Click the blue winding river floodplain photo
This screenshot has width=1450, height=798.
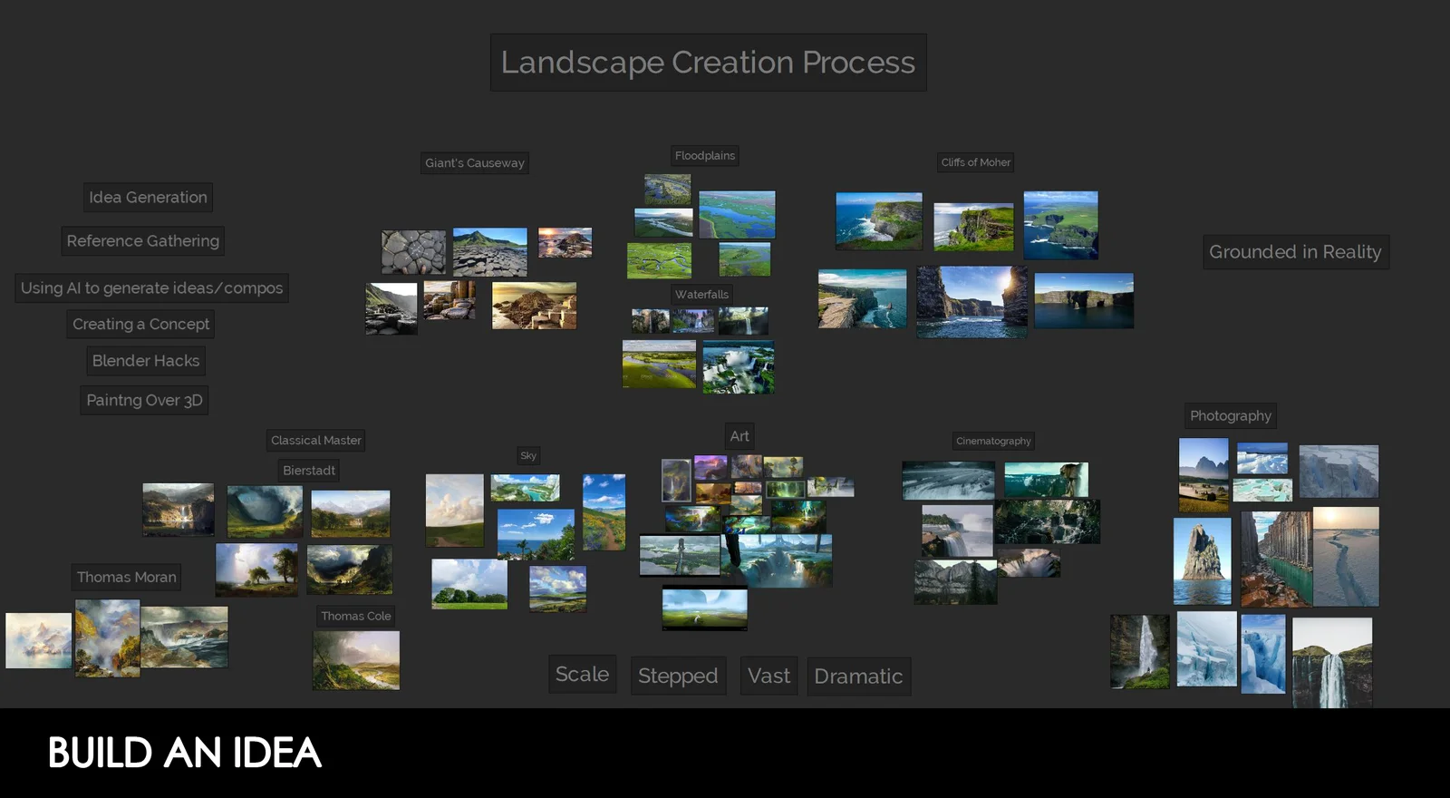pyautogui.click(x=737, y=214)
